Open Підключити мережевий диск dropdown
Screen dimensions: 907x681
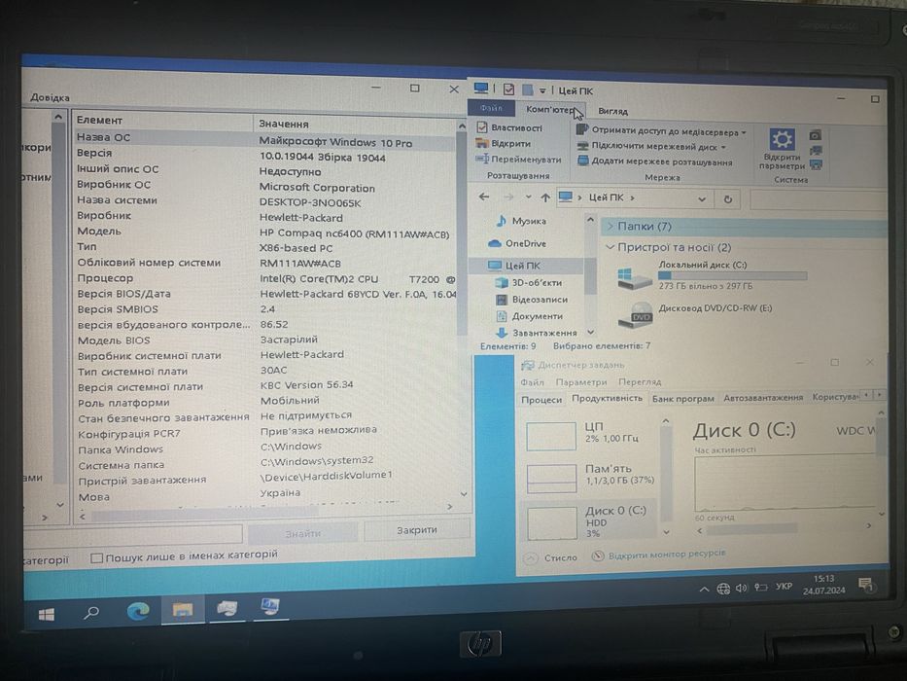(x=652, y=147)
